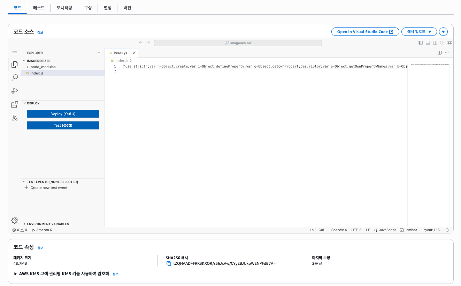The width and height of the screenshot is (461, 286).
Task: Click the Test button in the sidebar
Action: point(63,125)
